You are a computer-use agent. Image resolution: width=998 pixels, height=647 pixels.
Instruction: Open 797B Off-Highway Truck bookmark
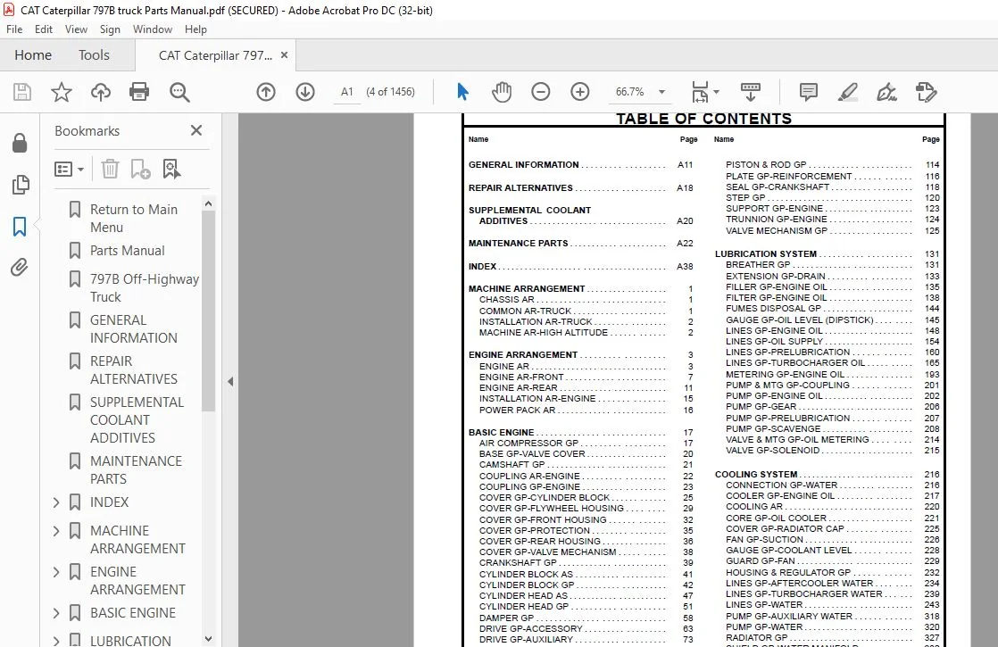[x=145, y=287]
